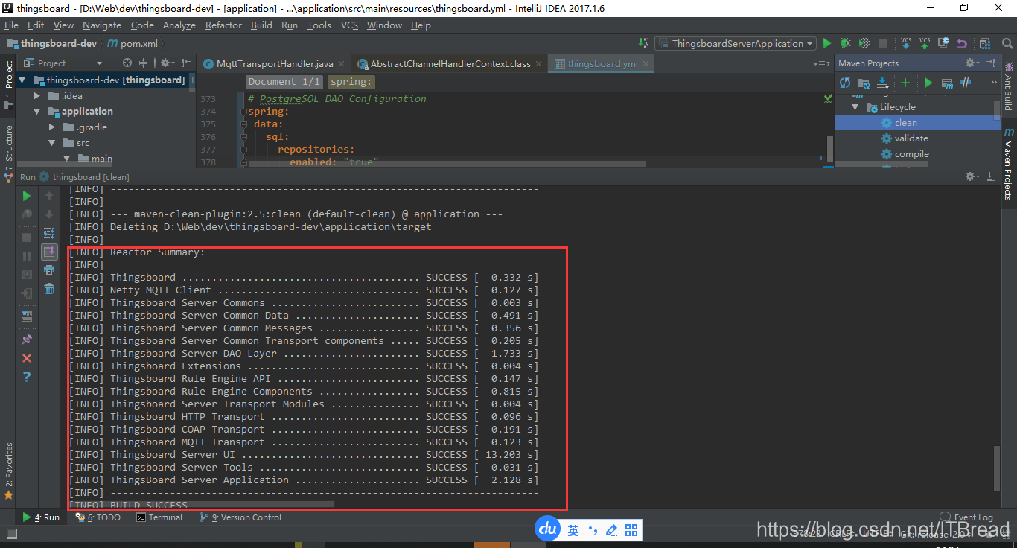Image resolution: width=1017 pixels, height=548 pixels.
Task: Select the validate lifecycle goal
Action: click(x=911, y=138)
